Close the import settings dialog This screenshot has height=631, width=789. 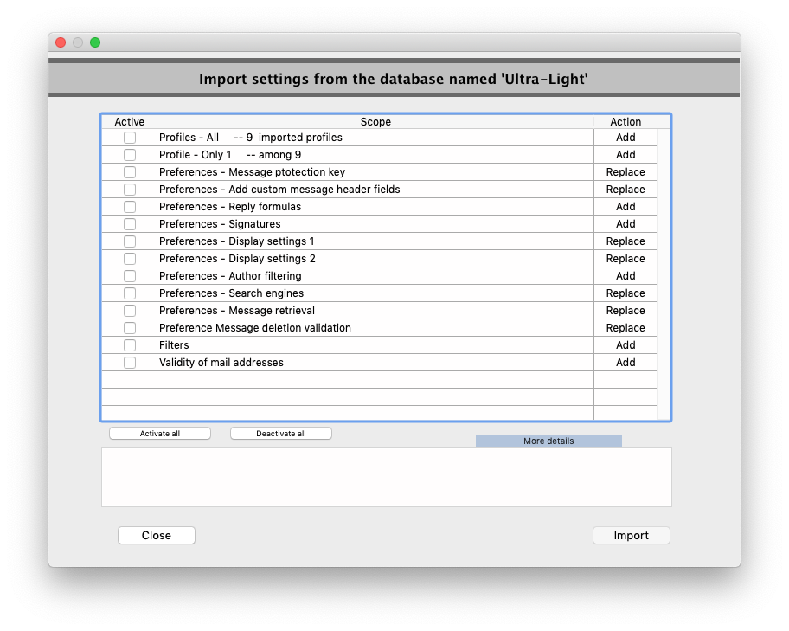156,535
